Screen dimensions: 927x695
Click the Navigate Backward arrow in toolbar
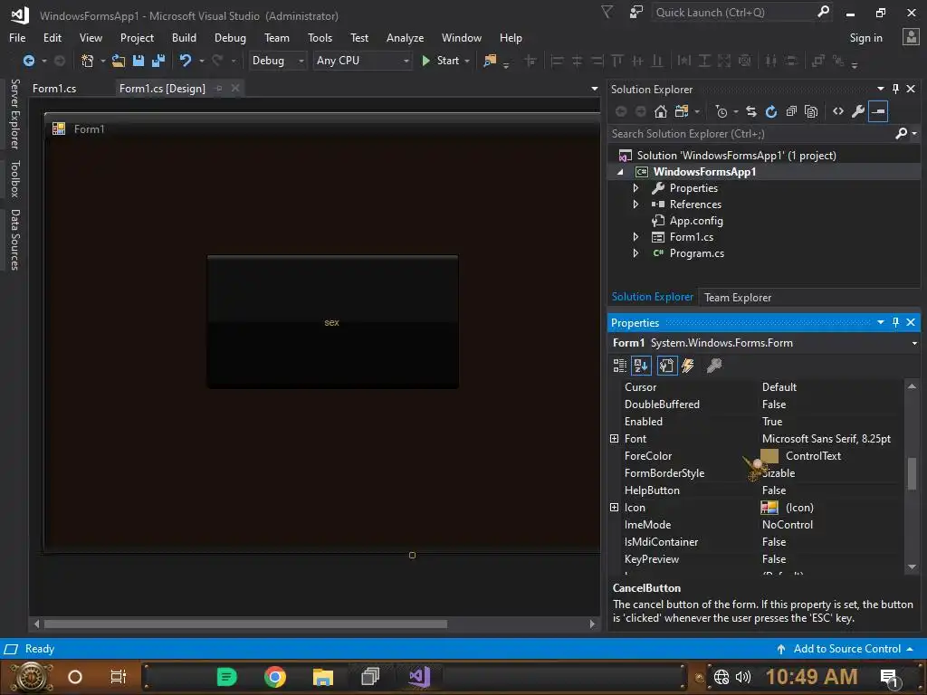(x=28, y=61)
